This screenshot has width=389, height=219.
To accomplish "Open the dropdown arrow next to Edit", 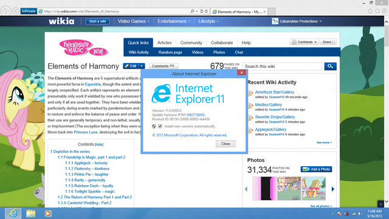I will point(142,66).
